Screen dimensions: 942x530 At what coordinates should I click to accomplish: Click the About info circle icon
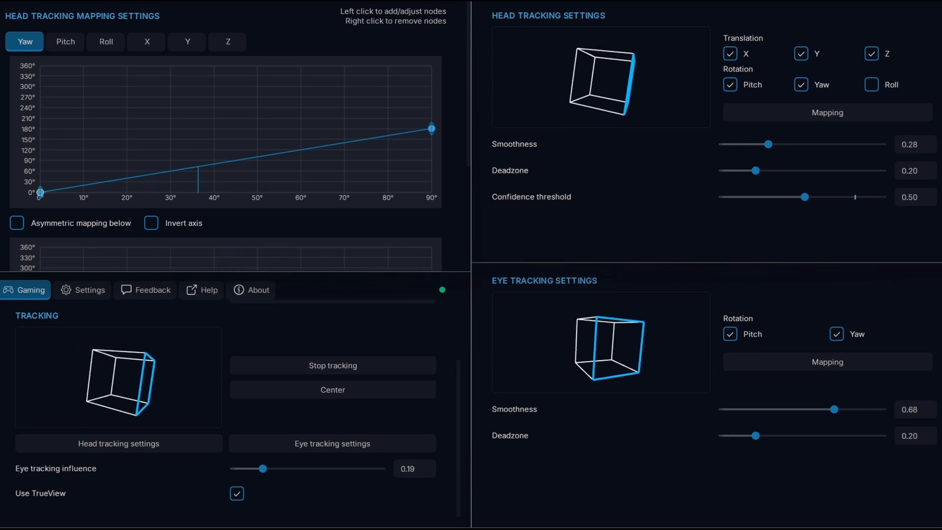pyautogui.click(x=239, y=290)
